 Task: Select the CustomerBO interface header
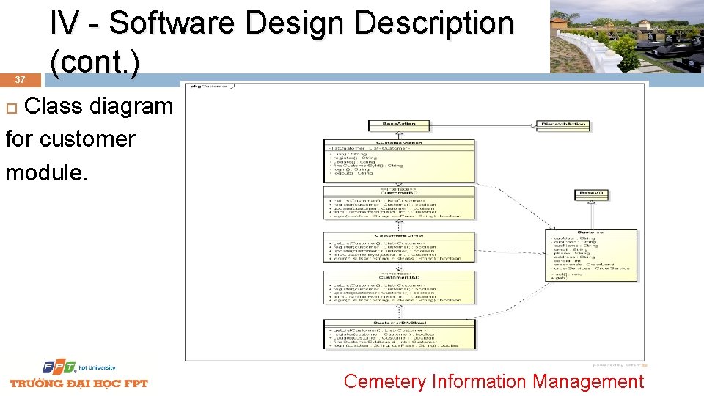pyautogui.click(x=399, y=191)
